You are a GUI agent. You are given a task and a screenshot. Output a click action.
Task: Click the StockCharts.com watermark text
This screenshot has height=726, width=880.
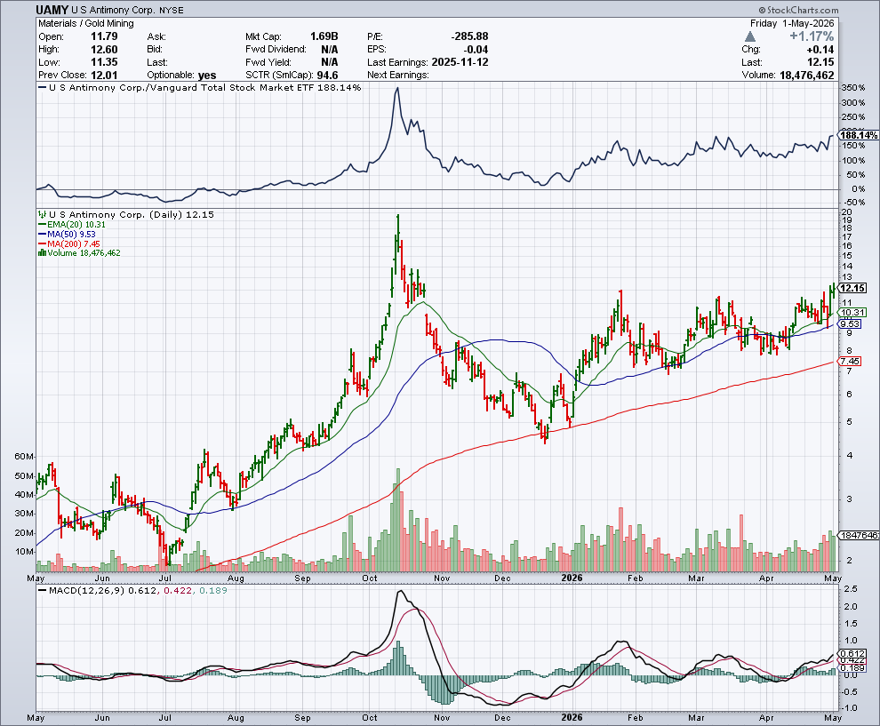(798, 10)
